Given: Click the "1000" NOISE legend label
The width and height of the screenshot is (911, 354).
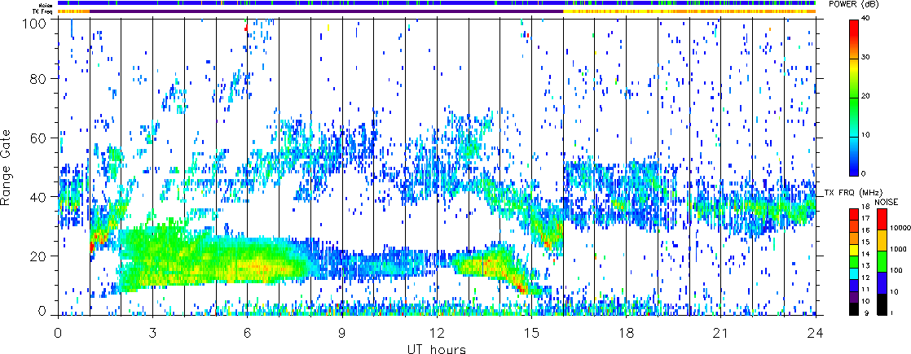Looking at the screenshot, I should coord(896,251).
